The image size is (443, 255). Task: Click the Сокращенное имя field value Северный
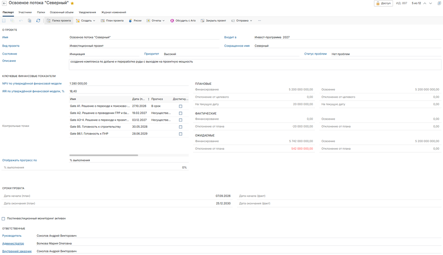pyautogui.click(x=262, y=46)
